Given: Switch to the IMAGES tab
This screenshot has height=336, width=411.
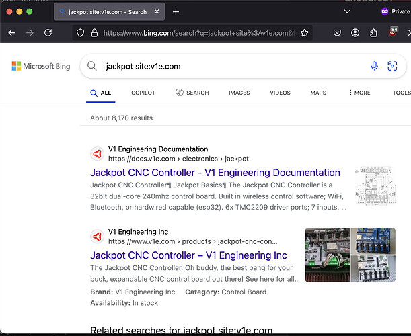Looking at the screenshot, I should [239, 93].
